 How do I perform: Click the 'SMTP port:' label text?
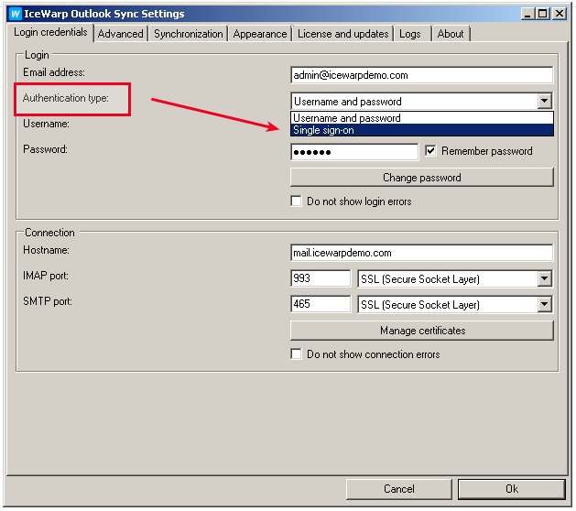pos(48,301)
